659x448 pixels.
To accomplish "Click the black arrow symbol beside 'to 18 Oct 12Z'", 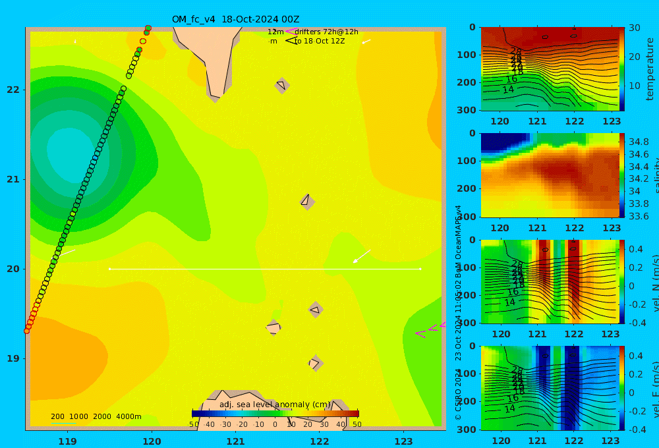I will click(x=291, y=40).
